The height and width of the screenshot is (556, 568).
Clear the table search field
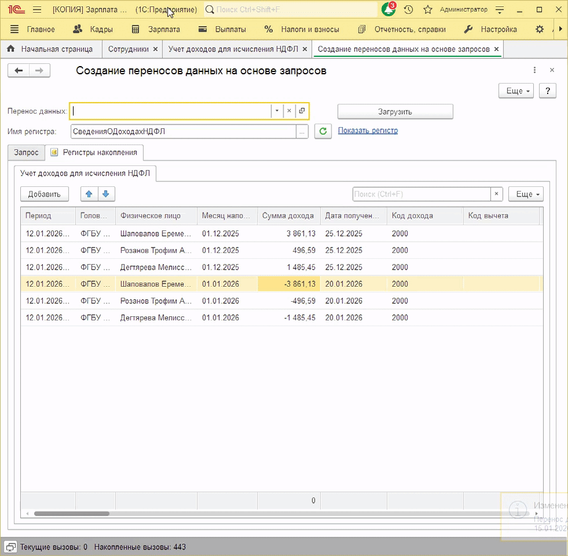(x=497, y=194)
